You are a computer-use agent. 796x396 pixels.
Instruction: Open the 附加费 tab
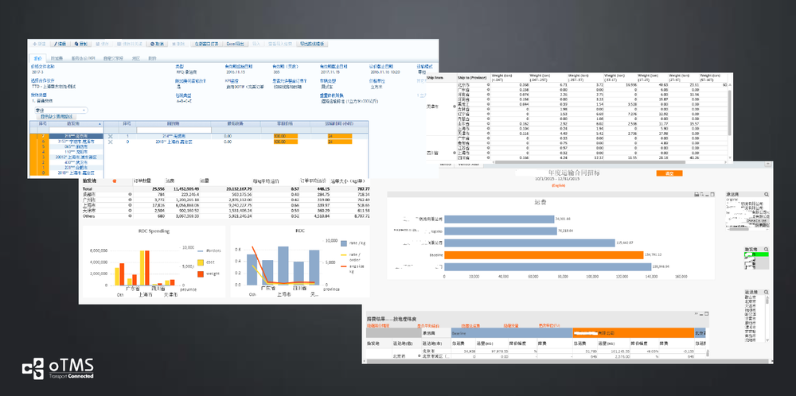click(57, 58)
